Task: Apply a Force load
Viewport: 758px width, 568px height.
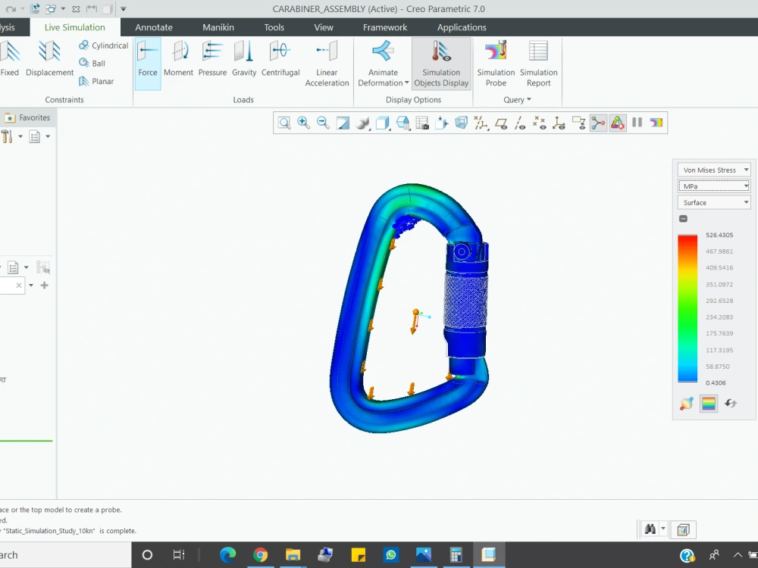Action: coord(147,61)
